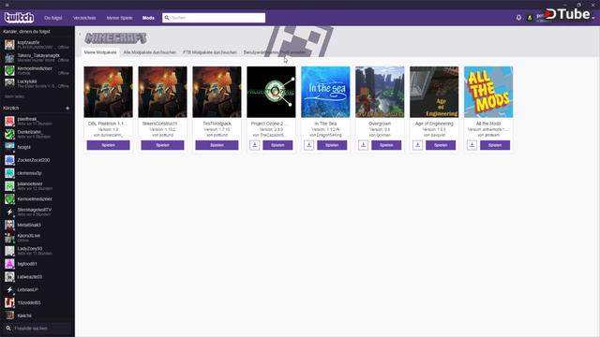This screenshot has height=337, width=600.
Task: Play the Age of Engineering modpack
Action: pyautogui.click(x=441, y=145)
